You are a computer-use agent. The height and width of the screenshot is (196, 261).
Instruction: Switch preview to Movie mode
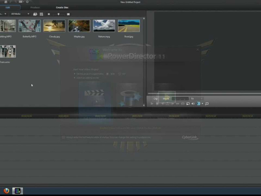166,99
